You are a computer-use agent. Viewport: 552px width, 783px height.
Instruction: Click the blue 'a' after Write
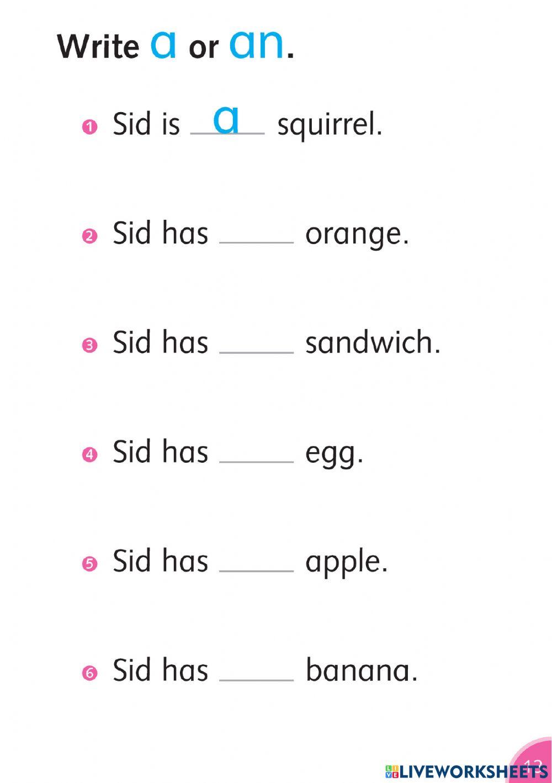tap(163, 44)
